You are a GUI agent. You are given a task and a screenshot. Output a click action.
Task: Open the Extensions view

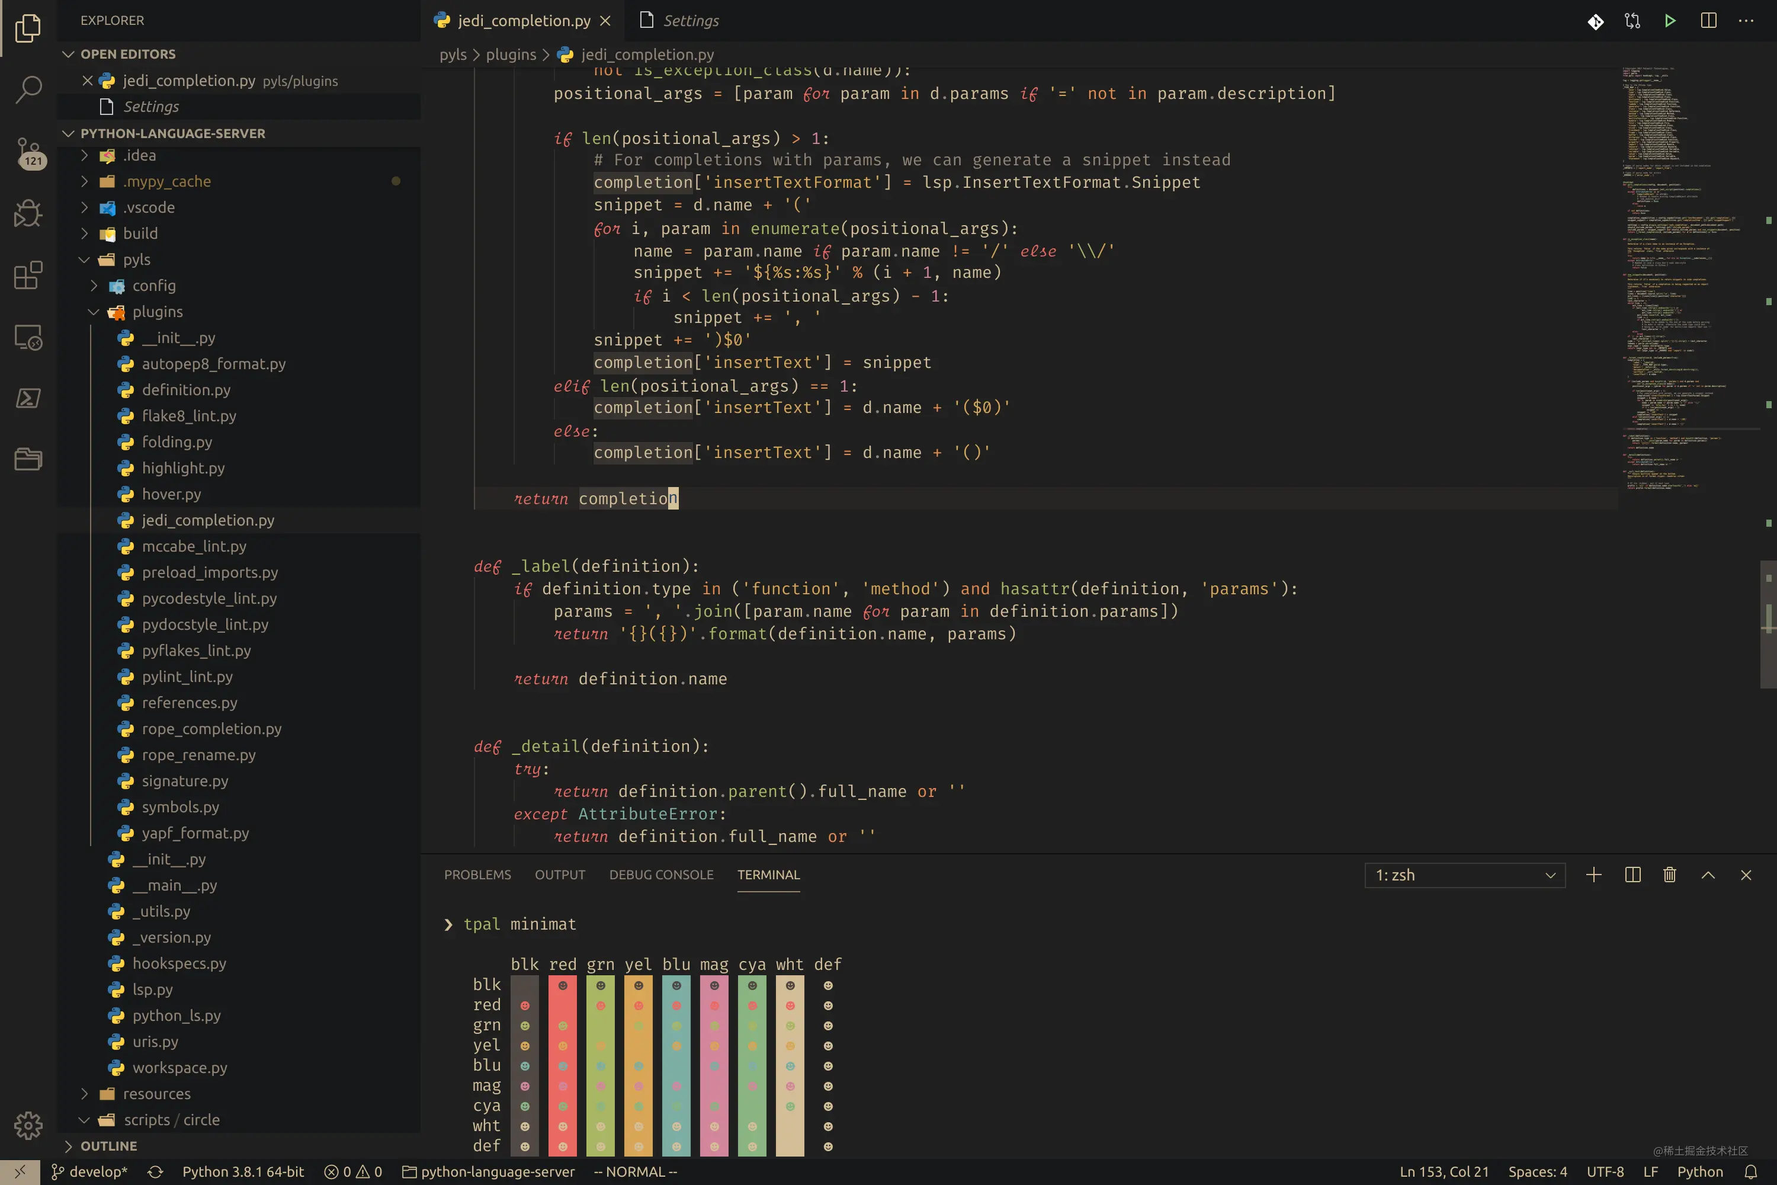28,275
